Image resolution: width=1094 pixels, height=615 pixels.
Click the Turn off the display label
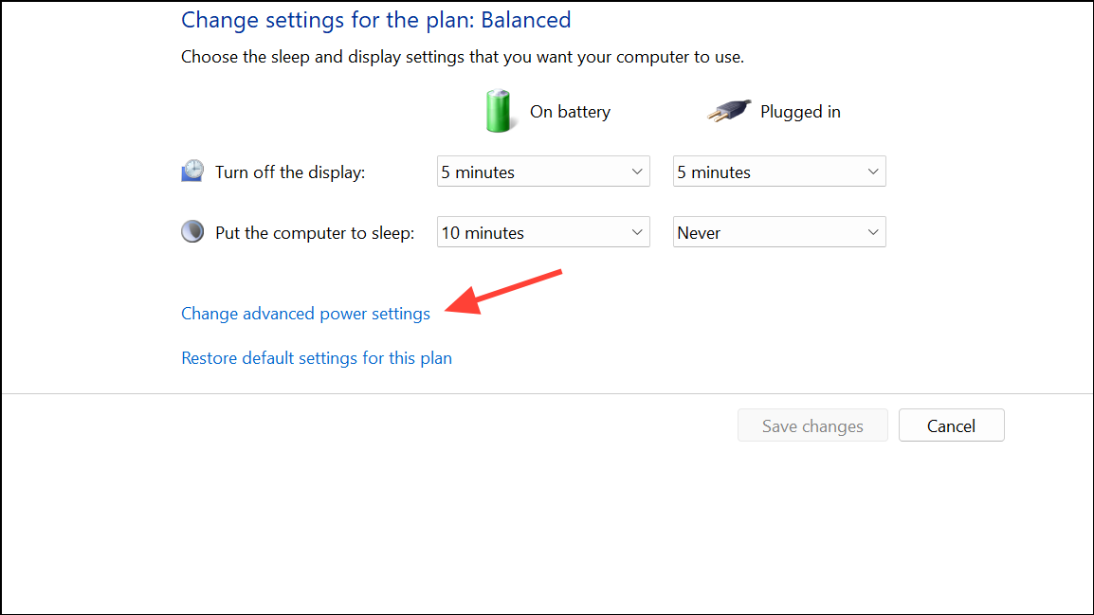click(x=289, y=172)
